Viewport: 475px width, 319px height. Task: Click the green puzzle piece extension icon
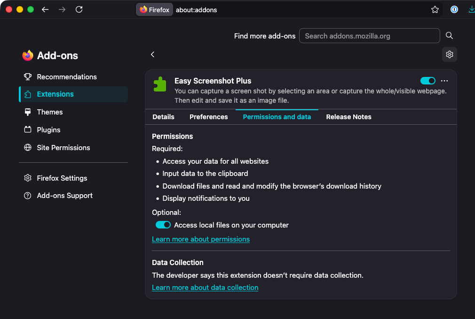pyautogui.click(x=160, y=84)
